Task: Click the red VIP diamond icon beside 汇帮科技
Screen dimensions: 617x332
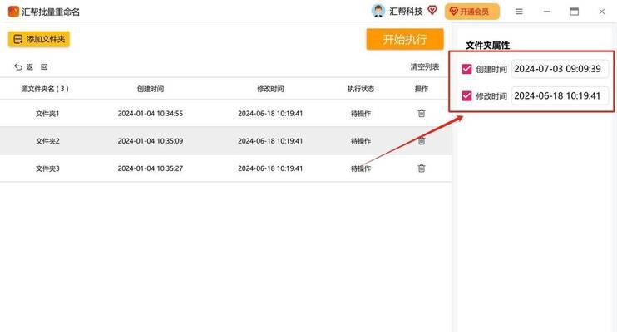Action: tap(432, 10)
